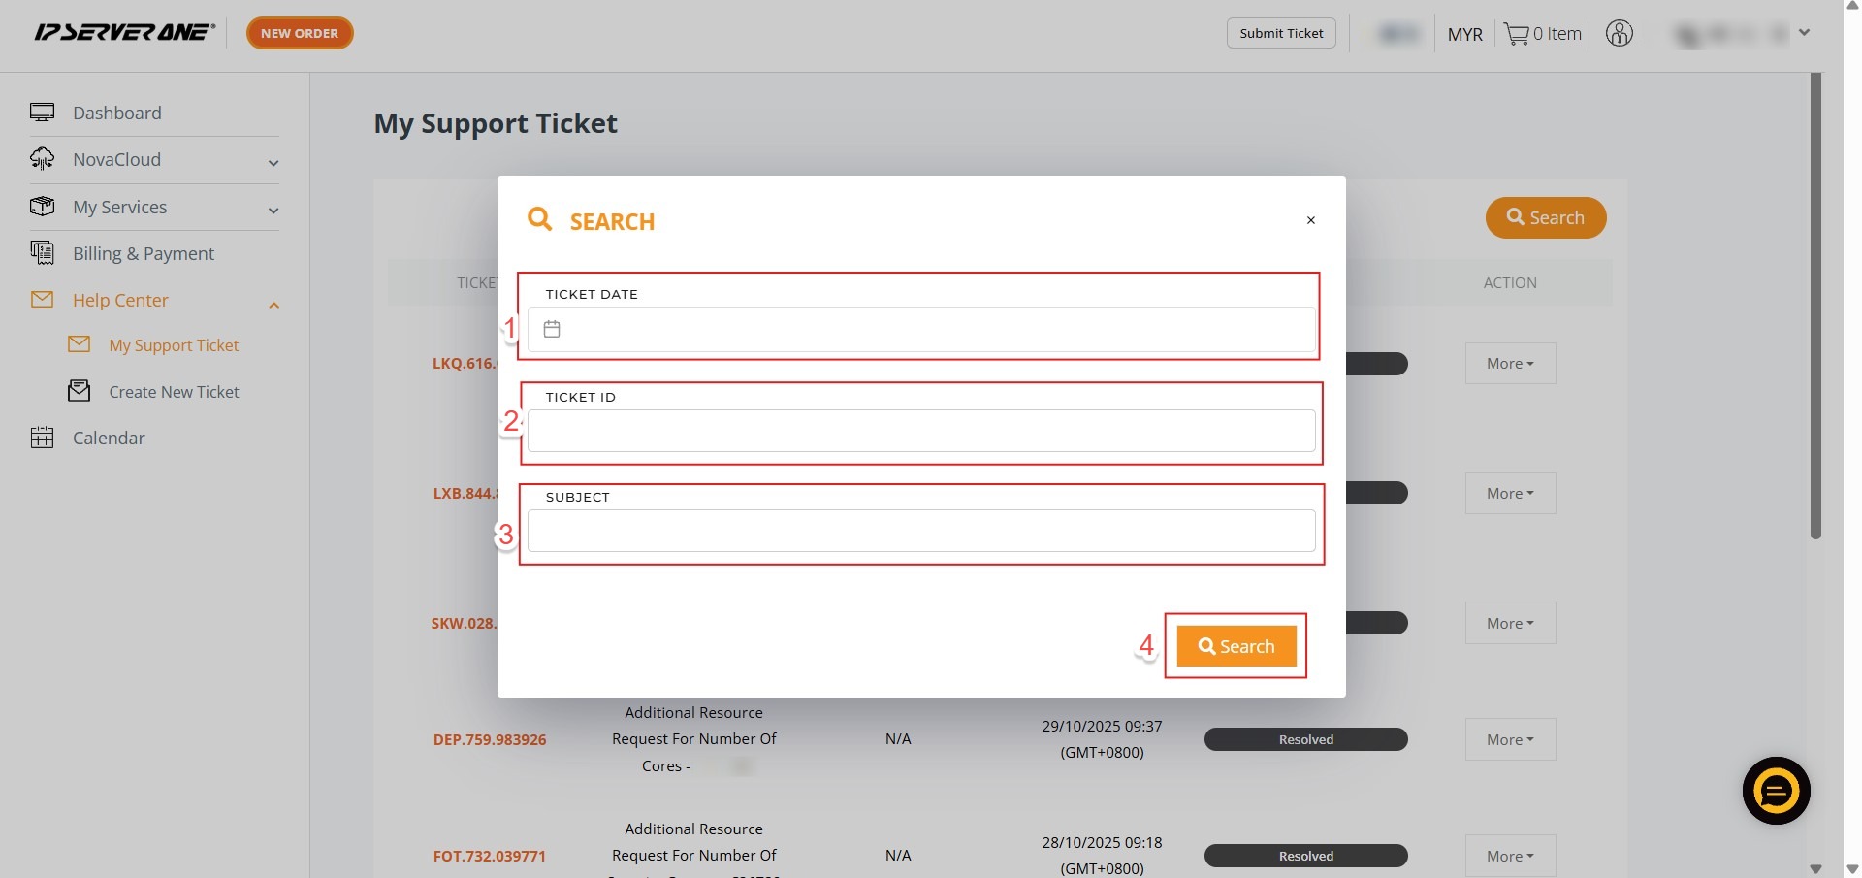Expand the NovaCloud submenu chevron
1862x878 pixels.
[273, 163]
